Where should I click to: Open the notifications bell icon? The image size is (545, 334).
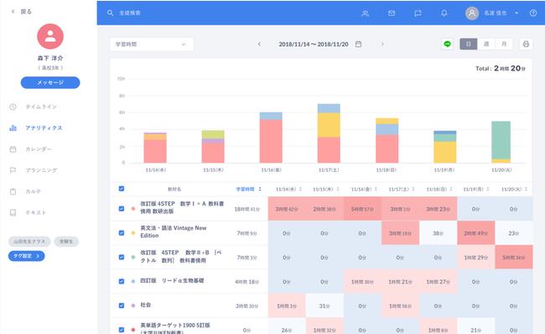click(x=444, y=13)
